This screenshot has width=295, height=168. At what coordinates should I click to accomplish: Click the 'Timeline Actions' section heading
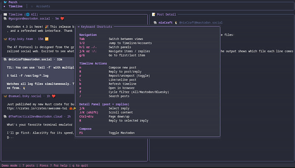93,64
